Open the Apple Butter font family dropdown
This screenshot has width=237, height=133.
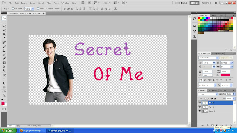coord(217,58)
